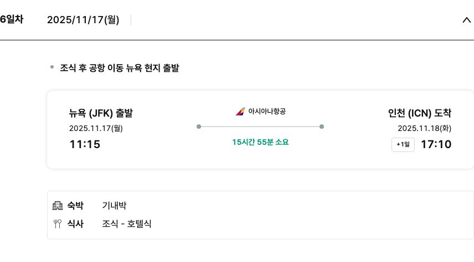Screen dimensions: 474x262
Task: Click the 인천 (ICN) 도착 heading
Action: [420, 113]
